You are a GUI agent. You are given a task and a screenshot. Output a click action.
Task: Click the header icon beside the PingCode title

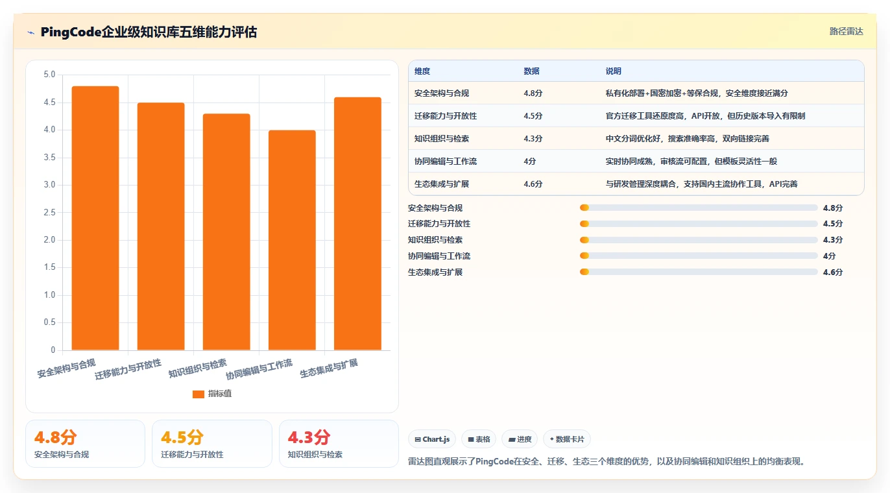click(x=30, y=32)
